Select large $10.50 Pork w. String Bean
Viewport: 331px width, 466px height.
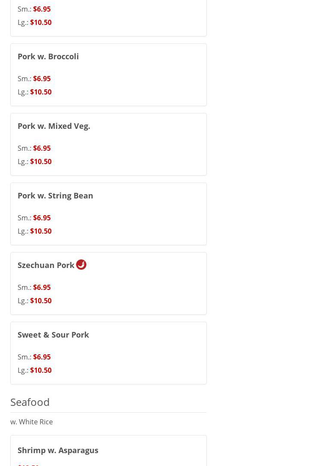[x=41, y=231]
